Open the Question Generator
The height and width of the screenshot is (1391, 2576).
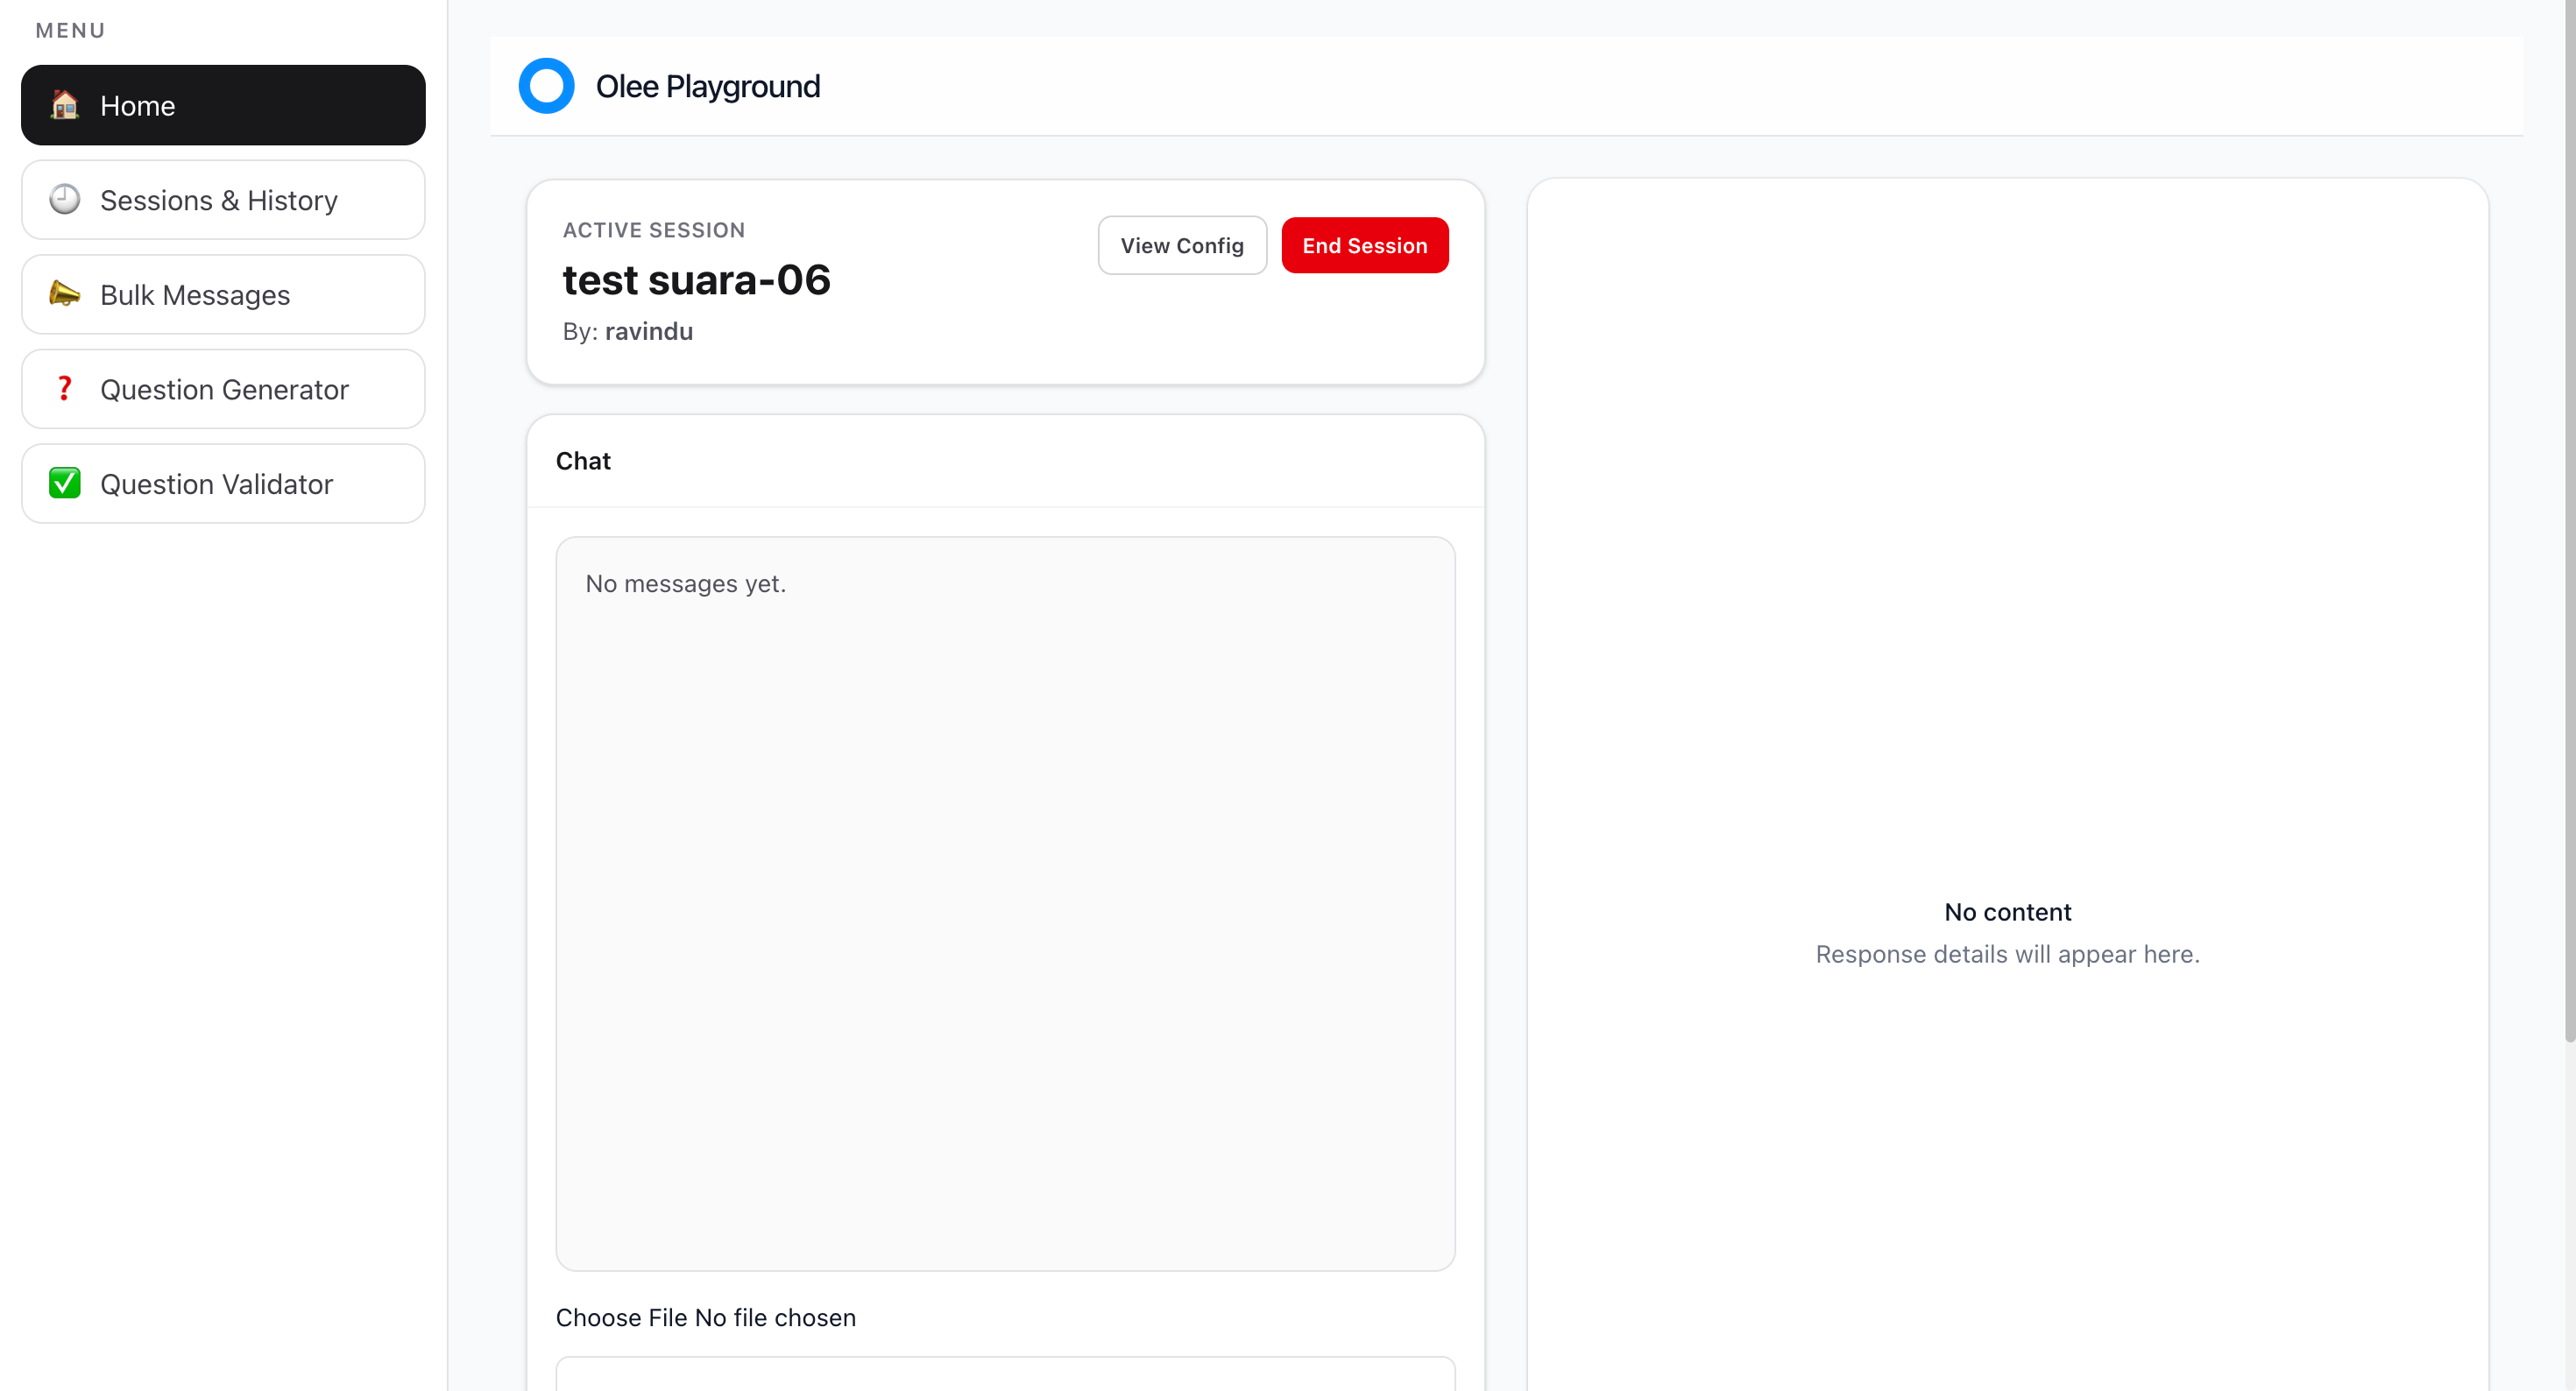[223, 389]
